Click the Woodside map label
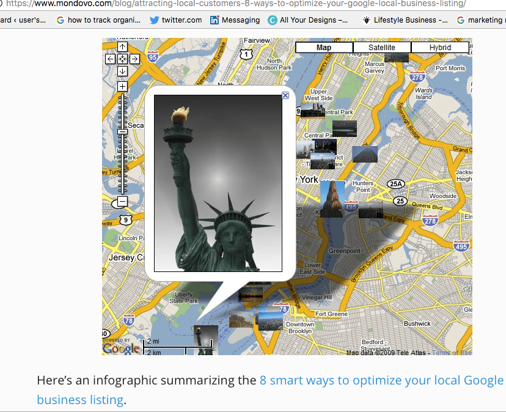Viewport: 506px width, 412px height. [x=442, y=196]
